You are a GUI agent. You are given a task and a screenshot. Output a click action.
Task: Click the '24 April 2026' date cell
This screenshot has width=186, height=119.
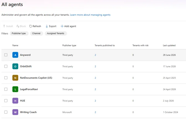pyautogui.click(x=169, y=89)
